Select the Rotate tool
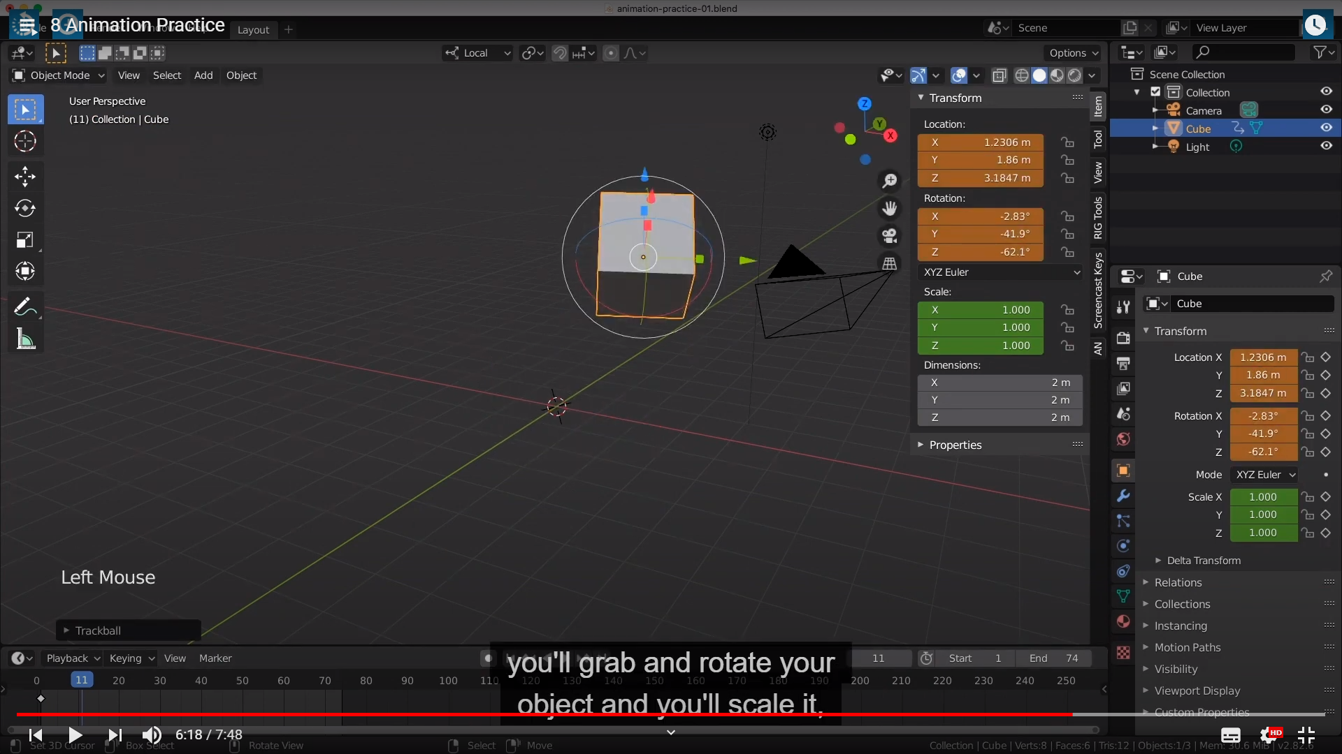Image resolution: width=1342 pixels, height=754 pixels. coord(25,208)
